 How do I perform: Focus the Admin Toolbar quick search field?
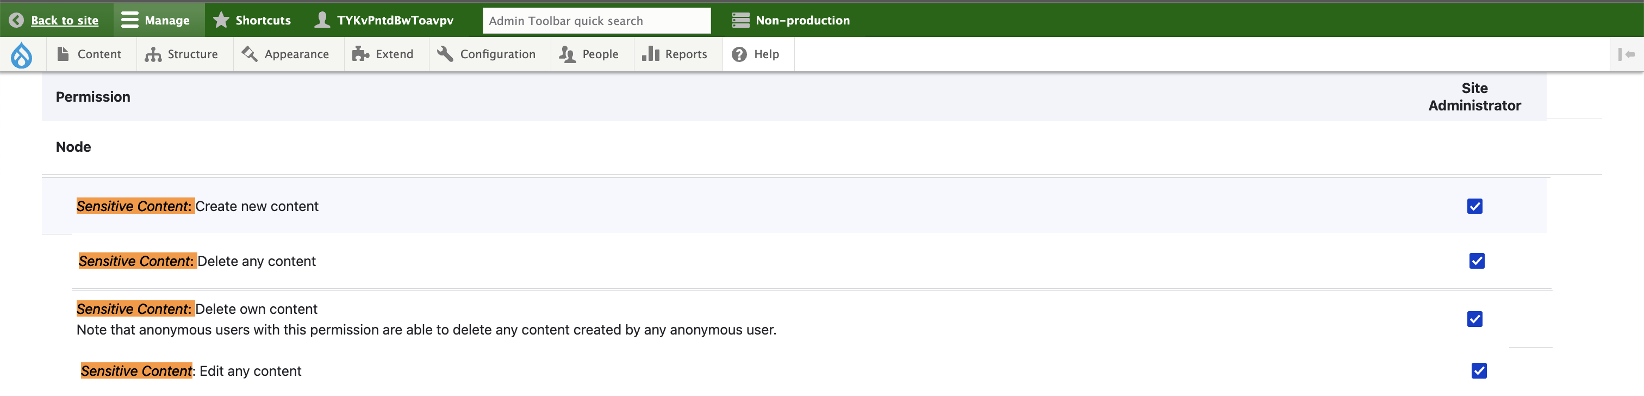(595, 21)
